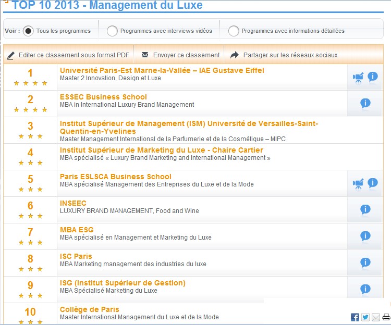Open info icon for Paris ESLSCA Business School

(373, 183)
